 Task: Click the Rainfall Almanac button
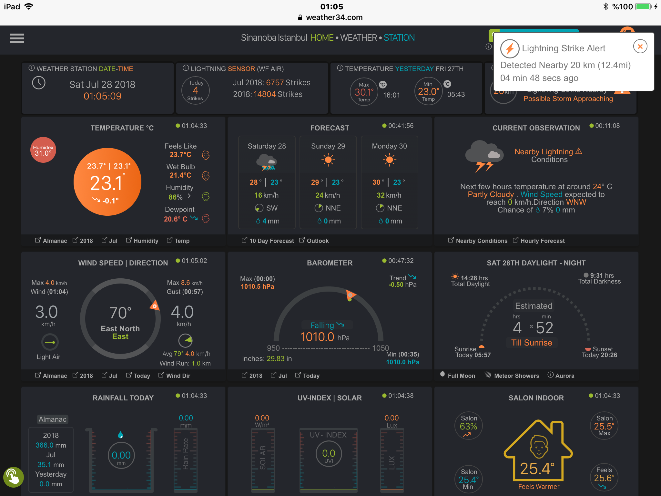pos(53,419)
